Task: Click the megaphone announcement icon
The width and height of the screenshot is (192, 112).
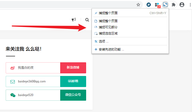Action: tap(74, 20)
